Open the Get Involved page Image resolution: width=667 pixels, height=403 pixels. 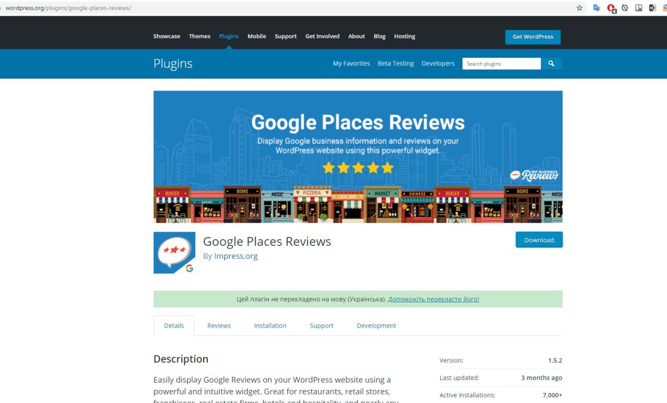click(323, 36)
